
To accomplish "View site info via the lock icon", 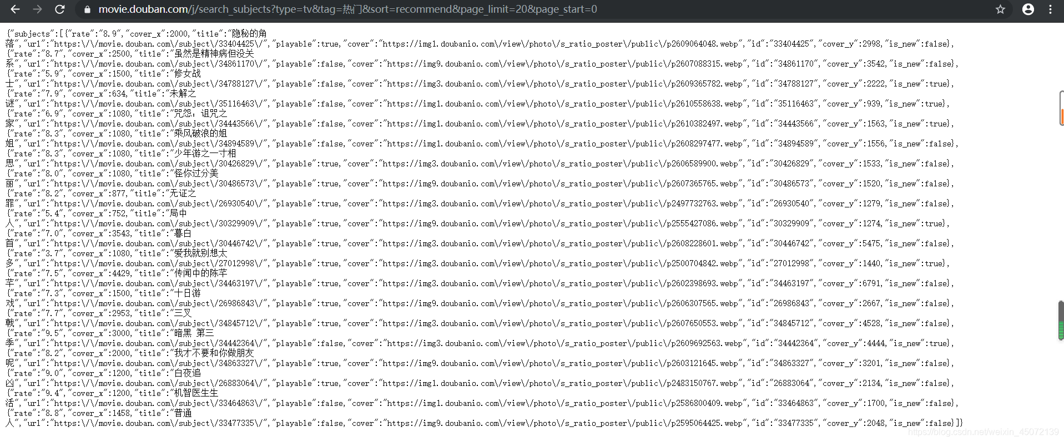I will click(x=87, y=9).
